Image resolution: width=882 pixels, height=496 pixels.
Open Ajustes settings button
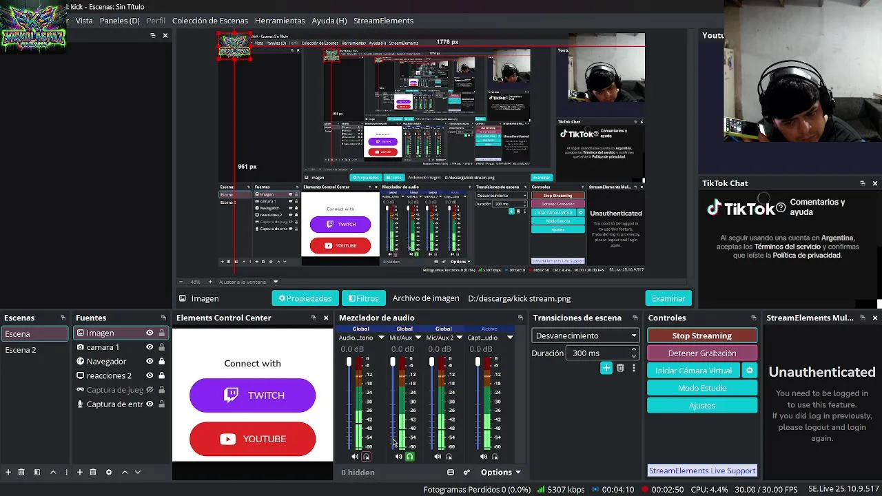point(702,406)
